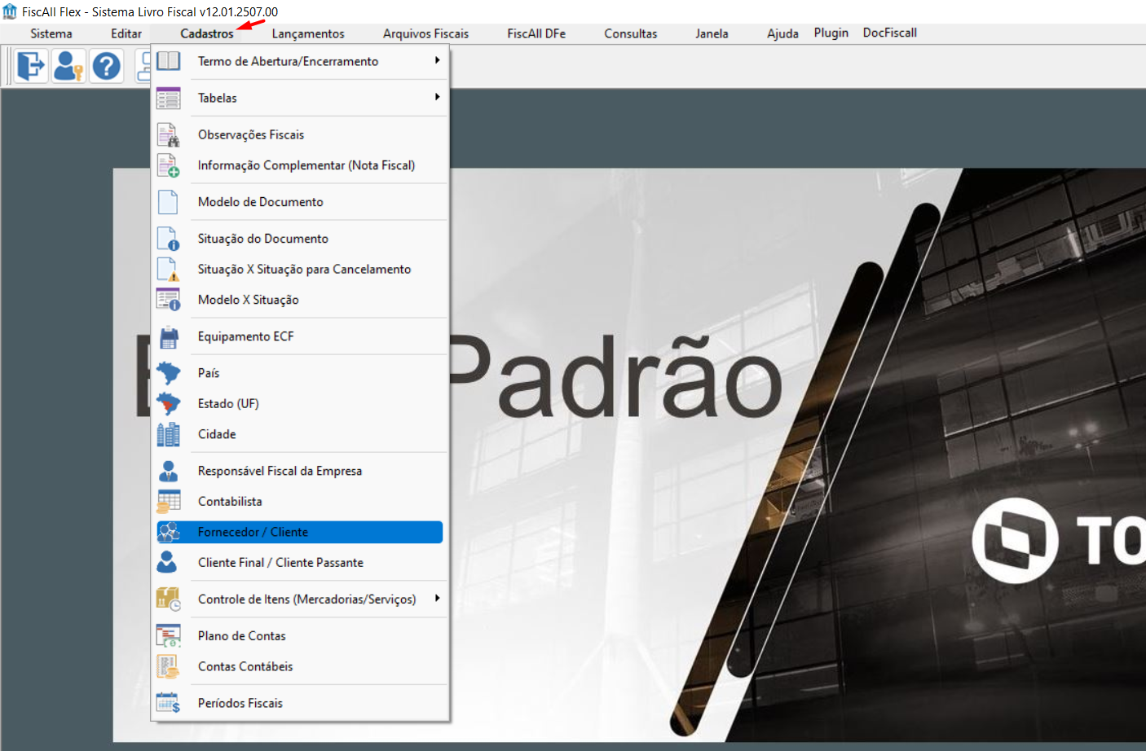
Task: Expand the Termo de Abertura/Encerramento submenu arrow
Action: point(438,60)
